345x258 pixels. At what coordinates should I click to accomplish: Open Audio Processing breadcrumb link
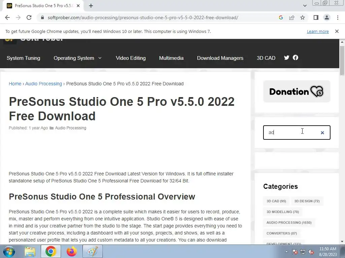(43, 84)
